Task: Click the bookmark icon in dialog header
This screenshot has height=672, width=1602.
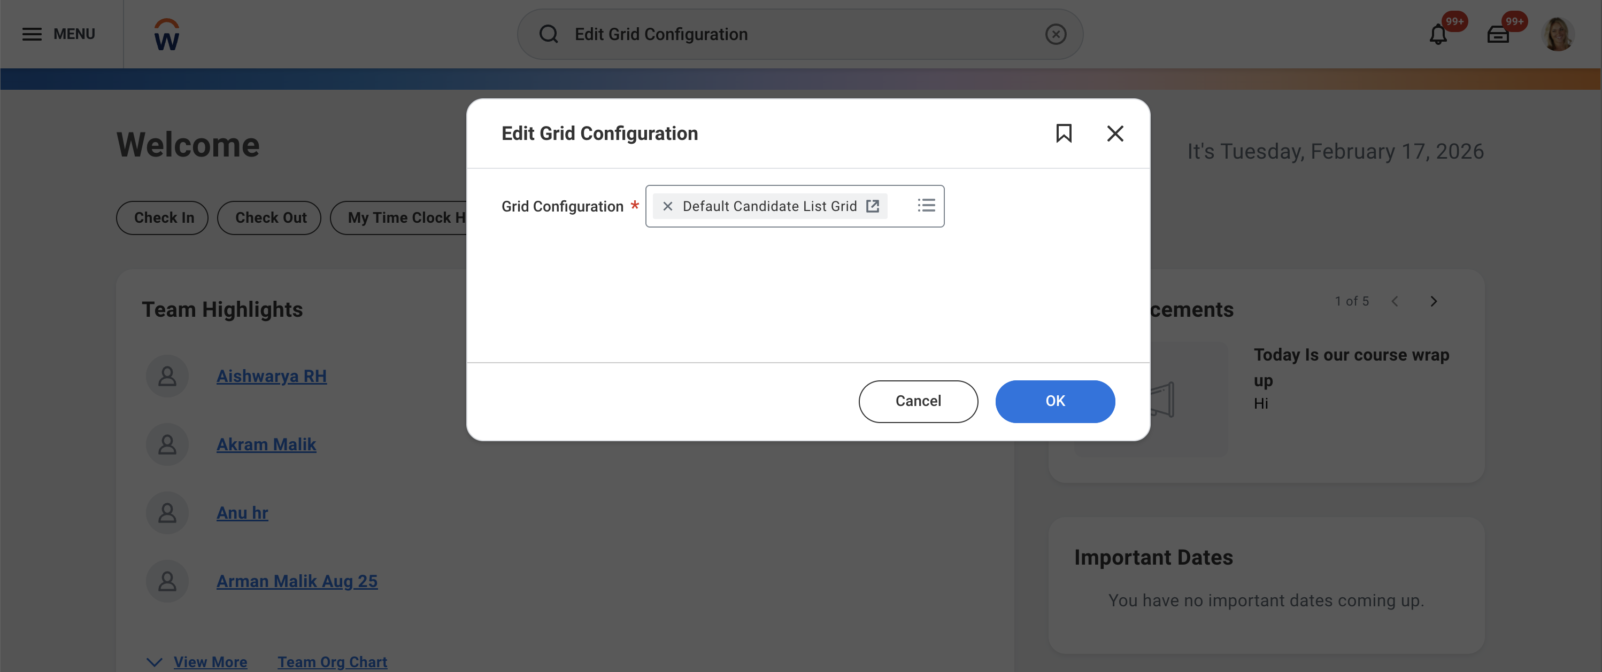Action: click(x=1064, y=133)
